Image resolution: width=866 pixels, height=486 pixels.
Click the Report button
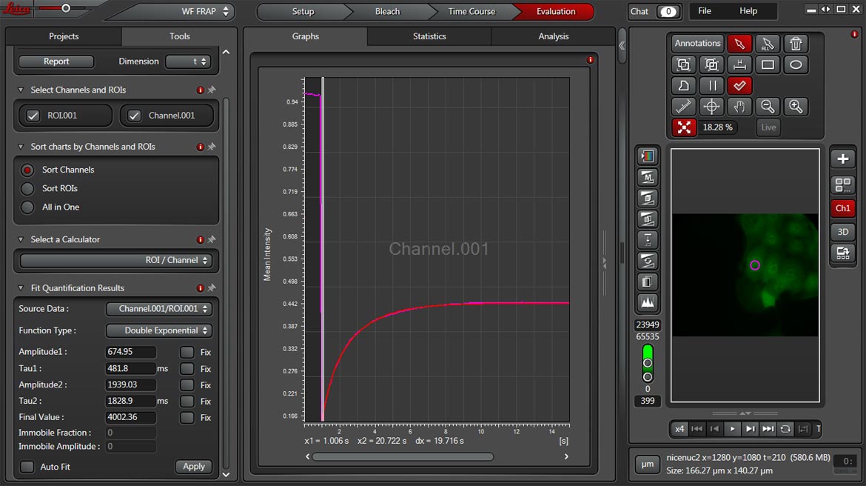click(x=56, y=61)
